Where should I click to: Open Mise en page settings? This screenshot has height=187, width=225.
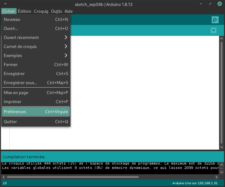pyautogui.click(x=36, y=93)
